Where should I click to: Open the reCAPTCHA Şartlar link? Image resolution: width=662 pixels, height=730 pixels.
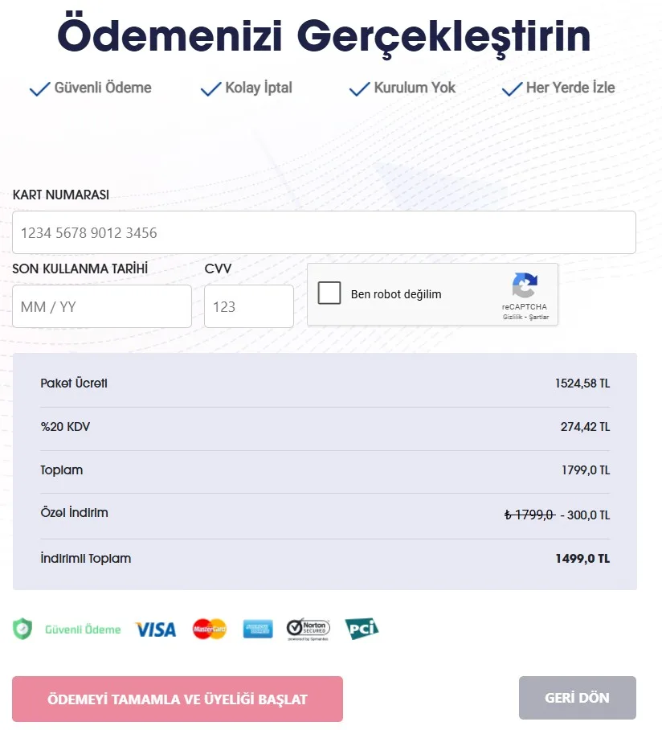539,317
